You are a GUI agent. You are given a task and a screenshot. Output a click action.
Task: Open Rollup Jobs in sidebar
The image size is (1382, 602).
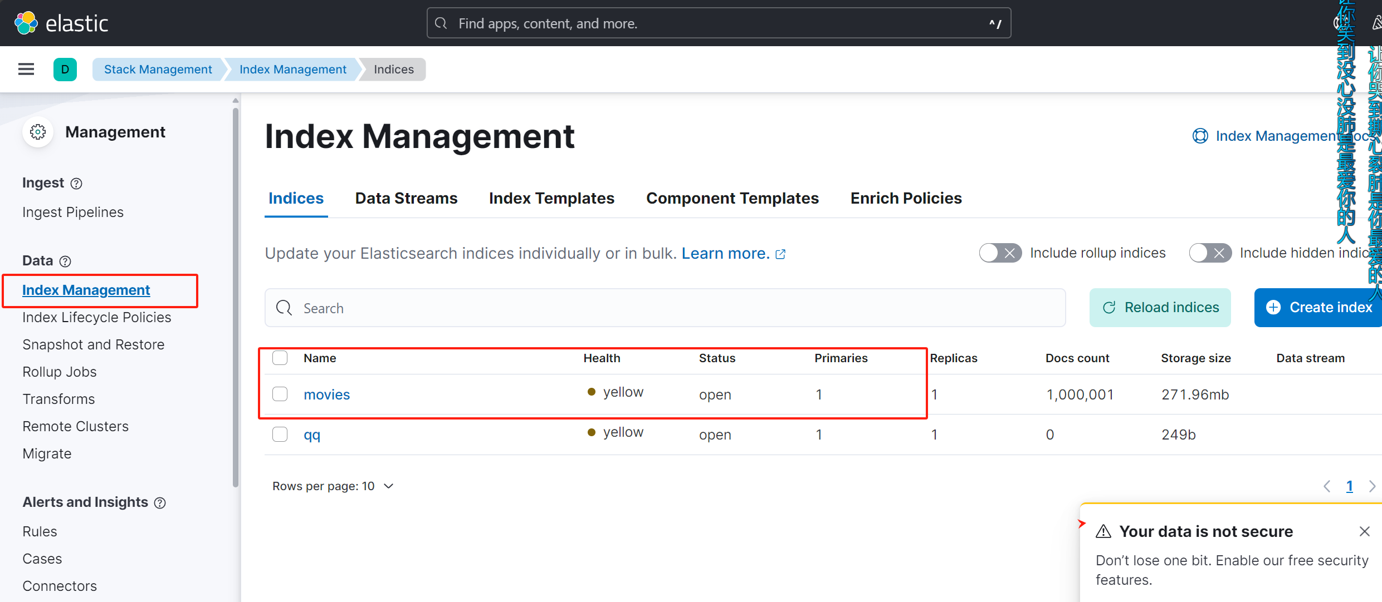(x=60, y=372)
